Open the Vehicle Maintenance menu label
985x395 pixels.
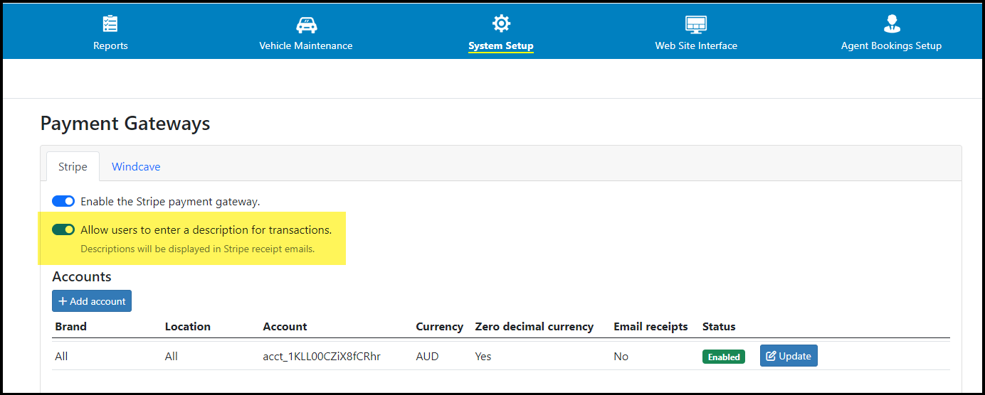pyautogui.click(x=306, y=45)
